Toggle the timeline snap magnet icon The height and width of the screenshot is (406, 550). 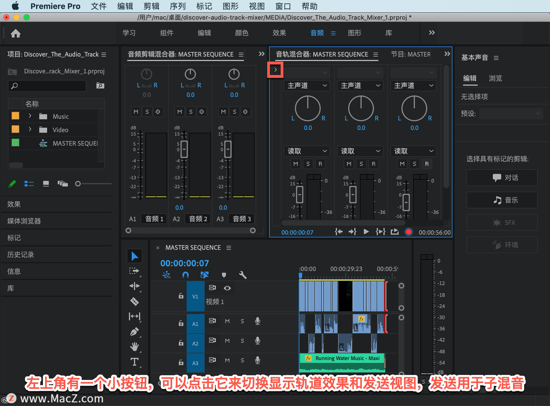(x=185, y=275)
